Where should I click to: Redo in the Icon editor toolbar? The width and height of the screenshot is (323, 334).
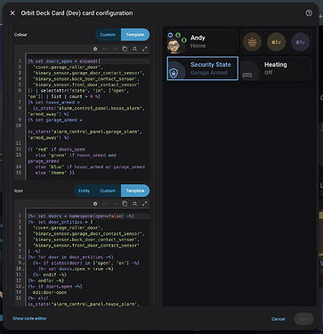pyautogui.click(x=115, y=204)
